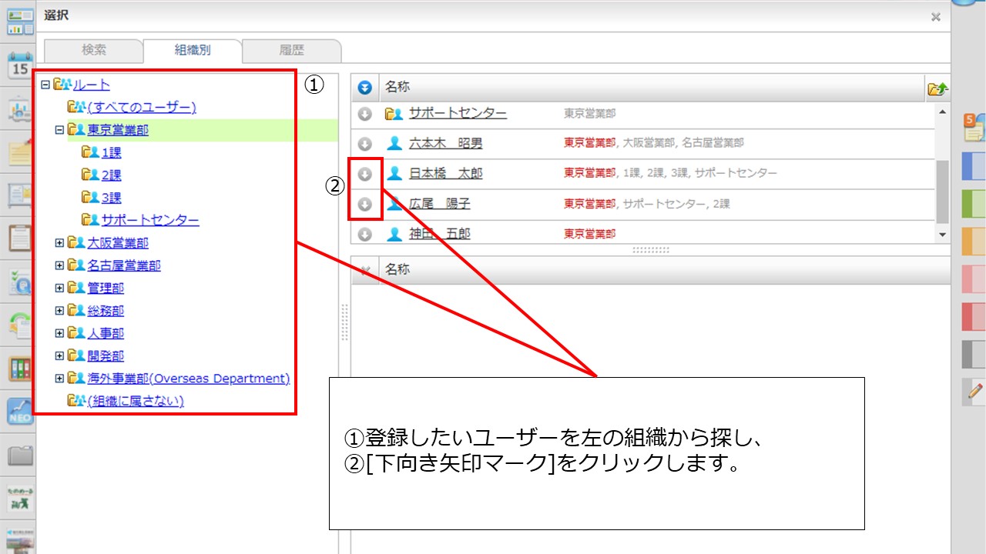
Task: Select 2課 under 東京営業部
Action: 111,175
